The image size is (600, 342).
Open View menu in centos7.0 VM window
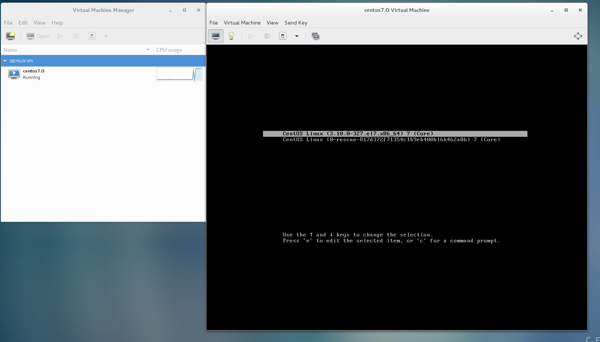272,23
